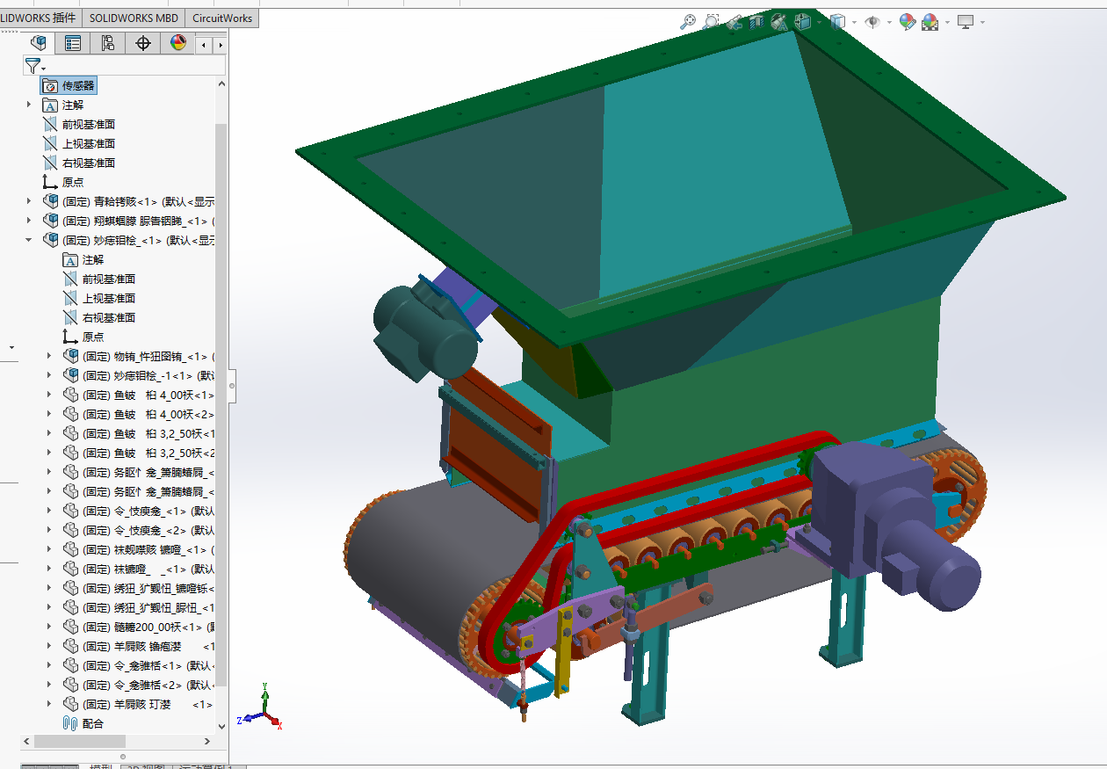This screenshot has width=1107, height=769.
Task: Click part icon for 鱼铍 3,2_50祆<1>
Action: coord(71,433)
